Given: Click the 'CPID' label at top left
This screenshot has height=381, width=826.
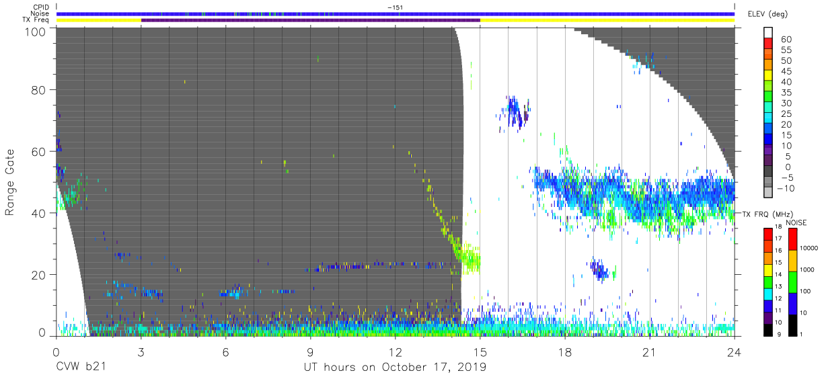Looking at the screenshot, I should pos(42,7).
